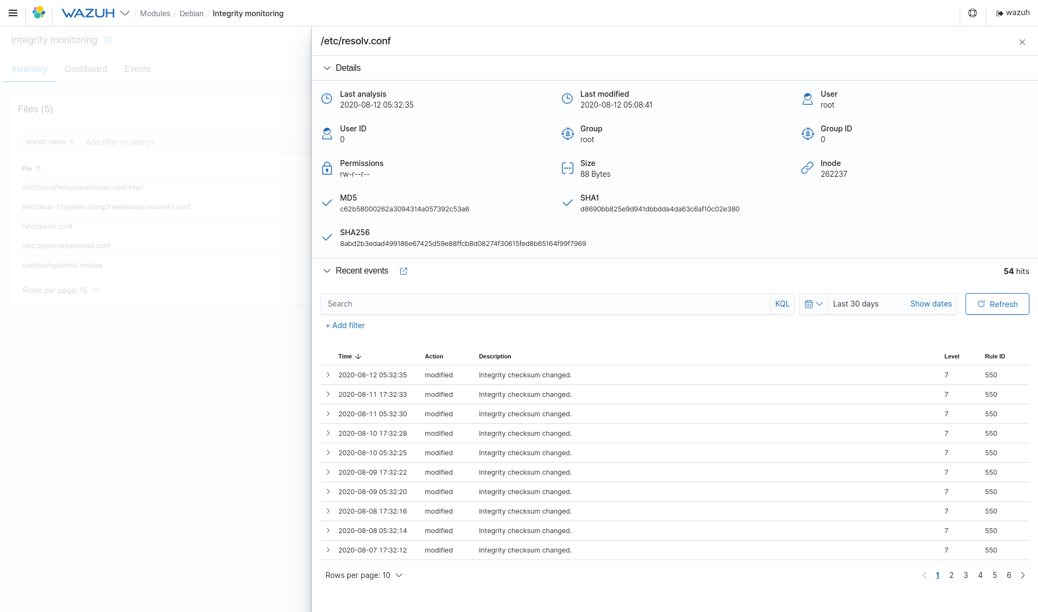
Task: Focus the events Search field
Action: click(545, 304)
